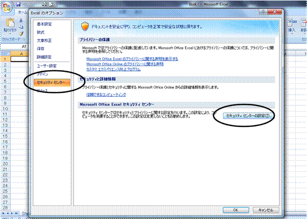The width and height of the screenshot is (307, 219).
Task: Click the Paste (貼り付け) clipboard icon
Action: [x=10, y=23]
